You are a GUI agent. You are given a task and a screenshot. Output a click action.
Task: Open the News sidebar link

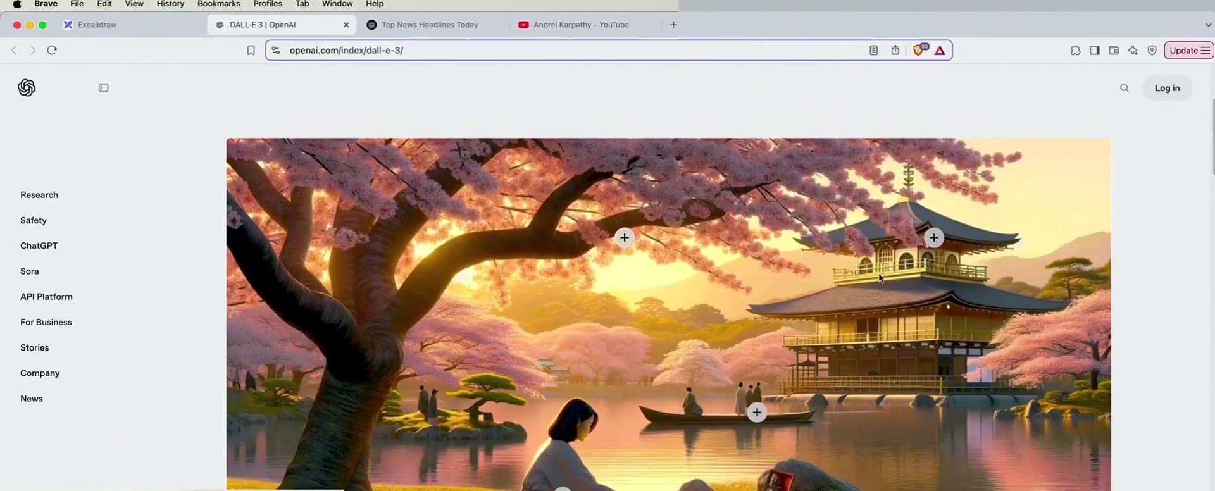[x=32, y=399]
